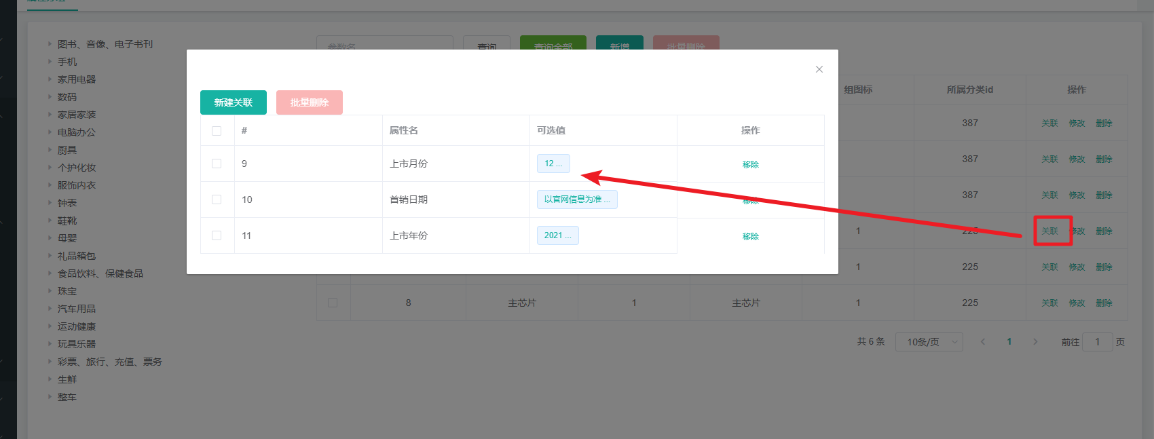This screenshot has width=1154, height=439.
Task: Click 移除 link for 上市年份 row
Action: point(750,236)
